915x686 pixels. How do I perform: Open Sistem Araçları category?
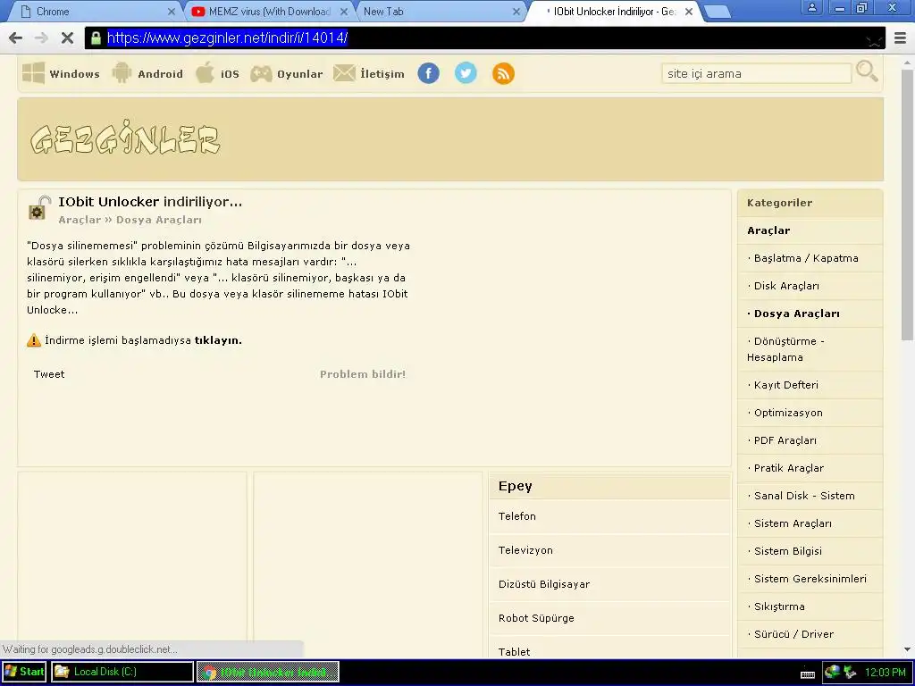pos(793,523)
